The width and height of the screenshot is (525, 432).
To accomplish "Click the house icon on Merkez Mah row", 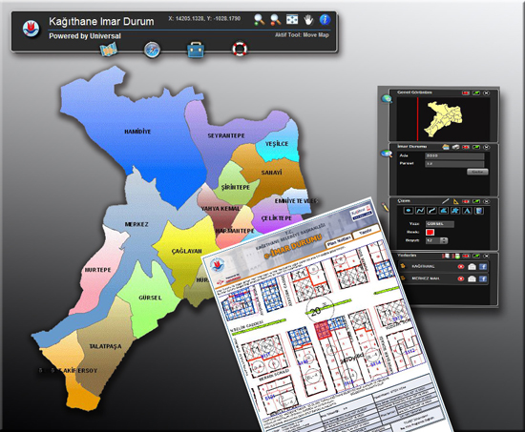I will 472,278.
